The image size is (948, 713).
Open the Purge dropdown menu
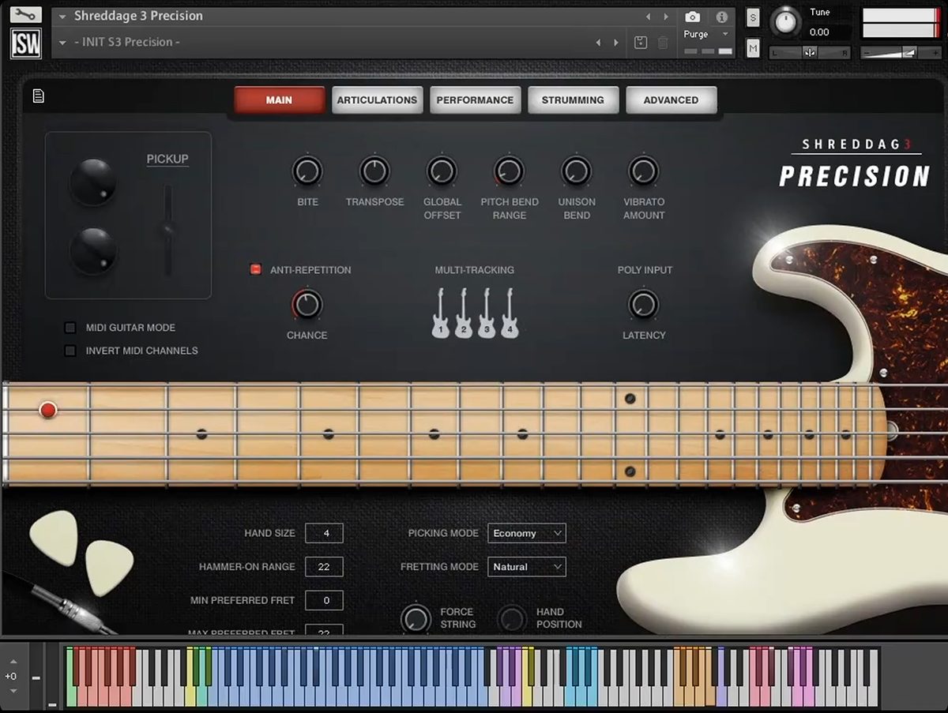707,35
